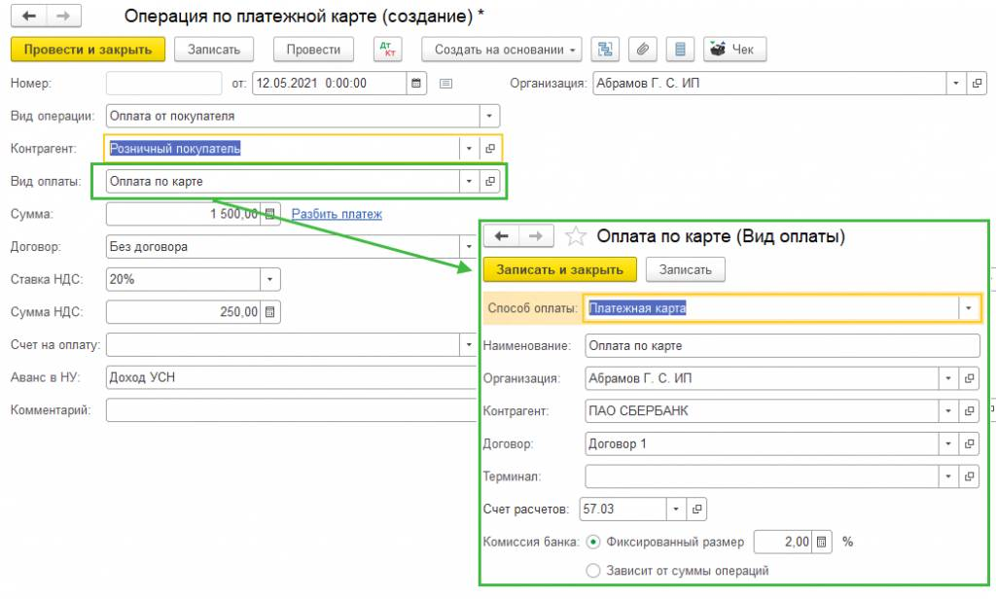The image size is (996, 599).
Task: Open calculator for Сумма НДС field
Action: point(270,312)
